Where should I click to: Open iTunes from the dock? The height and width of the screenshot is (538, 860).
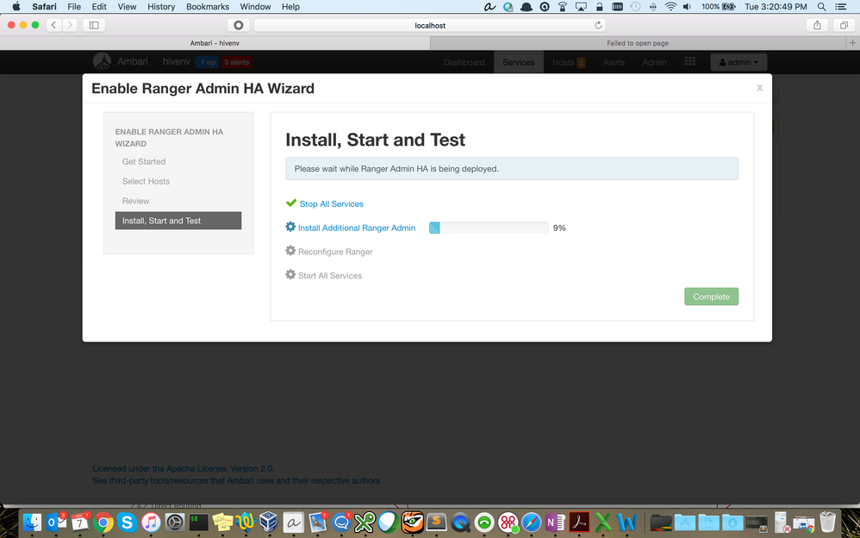pyautogui.click(x=151, y=522)
